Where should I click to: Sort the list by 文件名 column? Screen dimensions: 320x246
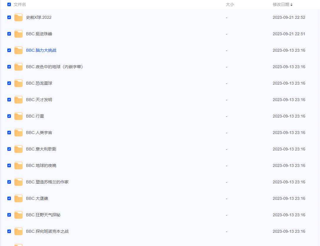coord(20,4)
